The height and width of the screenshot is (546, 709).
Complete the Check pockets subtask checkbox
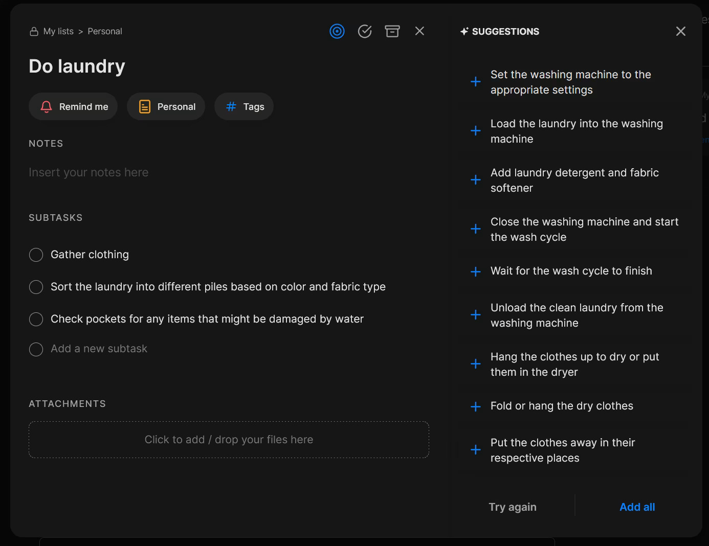pos(36,319)
